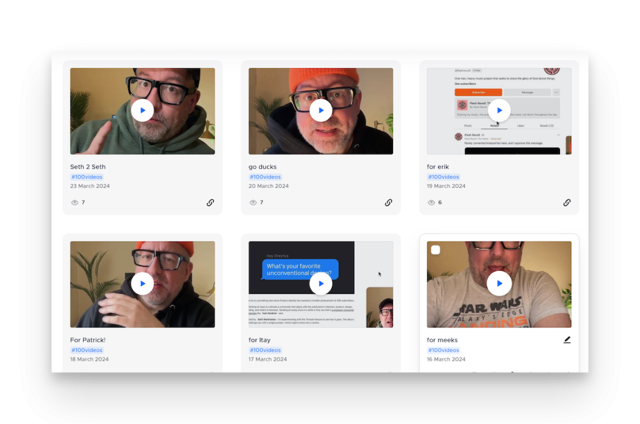This screenshot has width=640, height=424.
Task: Edit the for meeks video title
Action: pyautogui.click(x=567, y=340)
